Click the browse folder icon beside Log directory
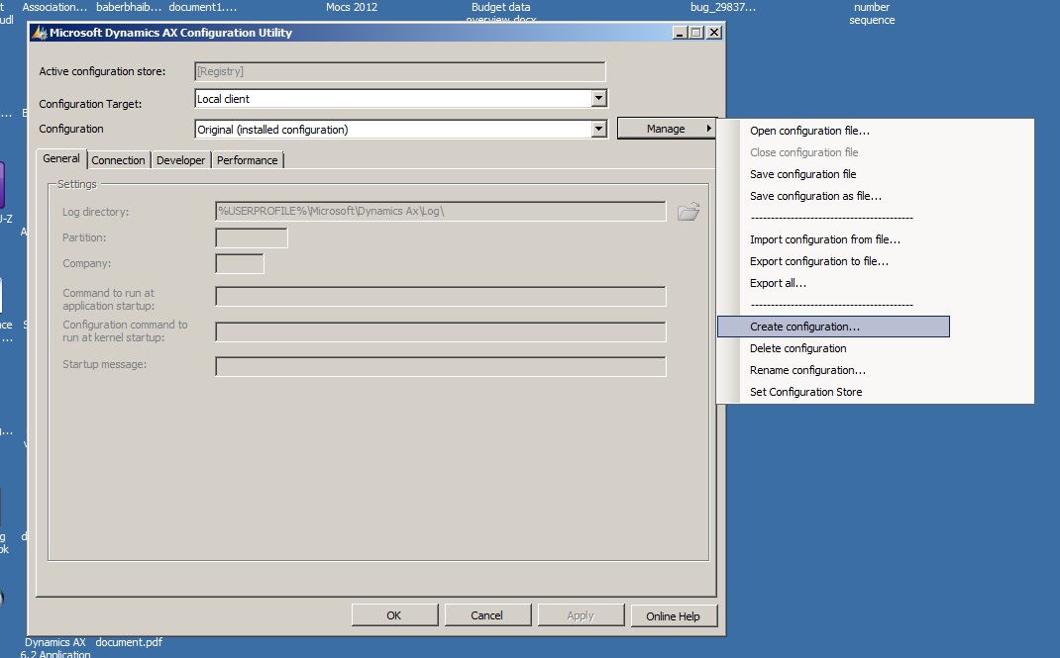Viewport: 1060px width, 658px height. click(x=689, y=212)
